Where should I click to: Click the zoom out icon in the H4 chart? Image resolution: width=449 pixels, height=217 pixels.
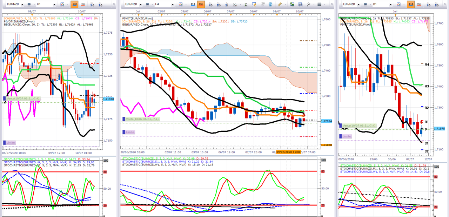219,4
